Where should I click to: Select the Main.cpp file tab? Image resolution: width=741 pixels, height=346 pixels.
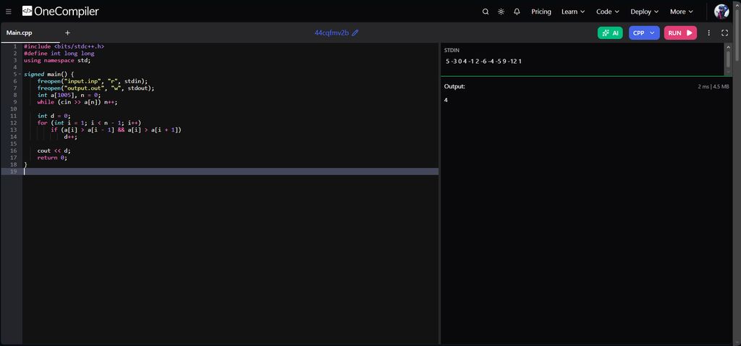20,33
